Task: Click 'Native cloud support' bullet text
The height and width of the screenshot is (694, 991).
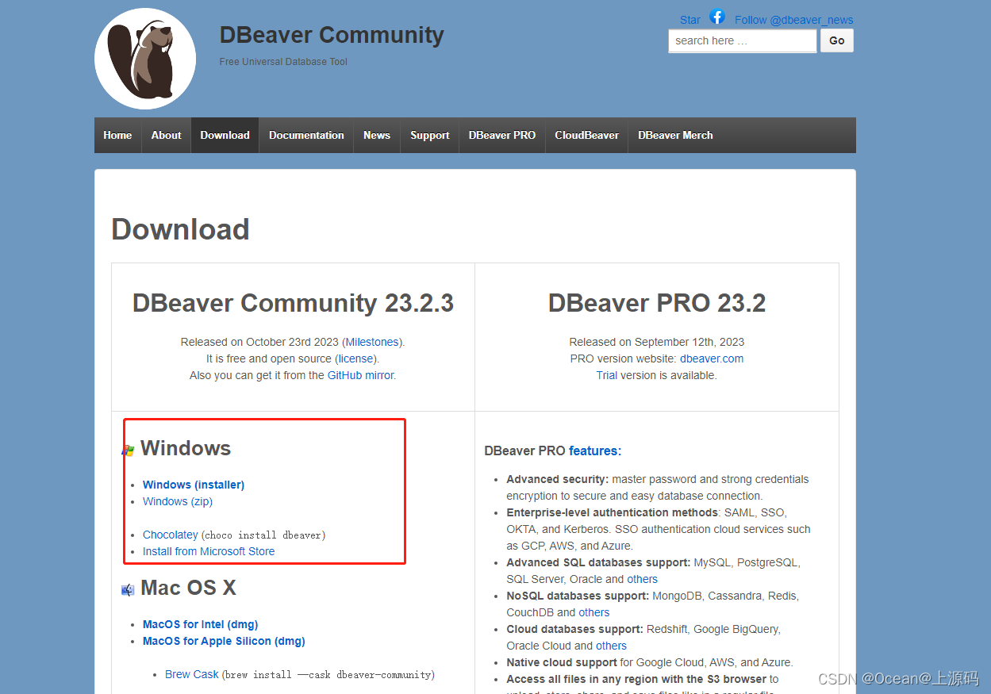Action: (x=562, y=662)
